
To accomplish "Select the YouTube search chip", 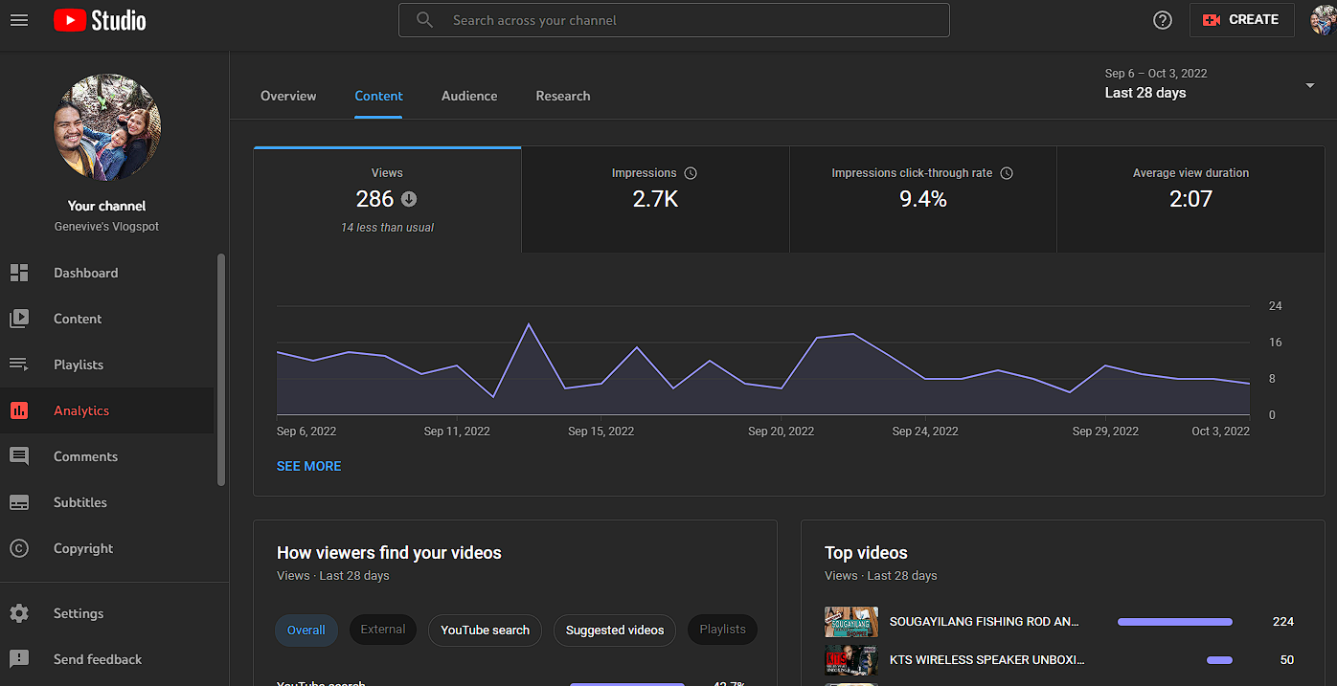I will point(485,631).
